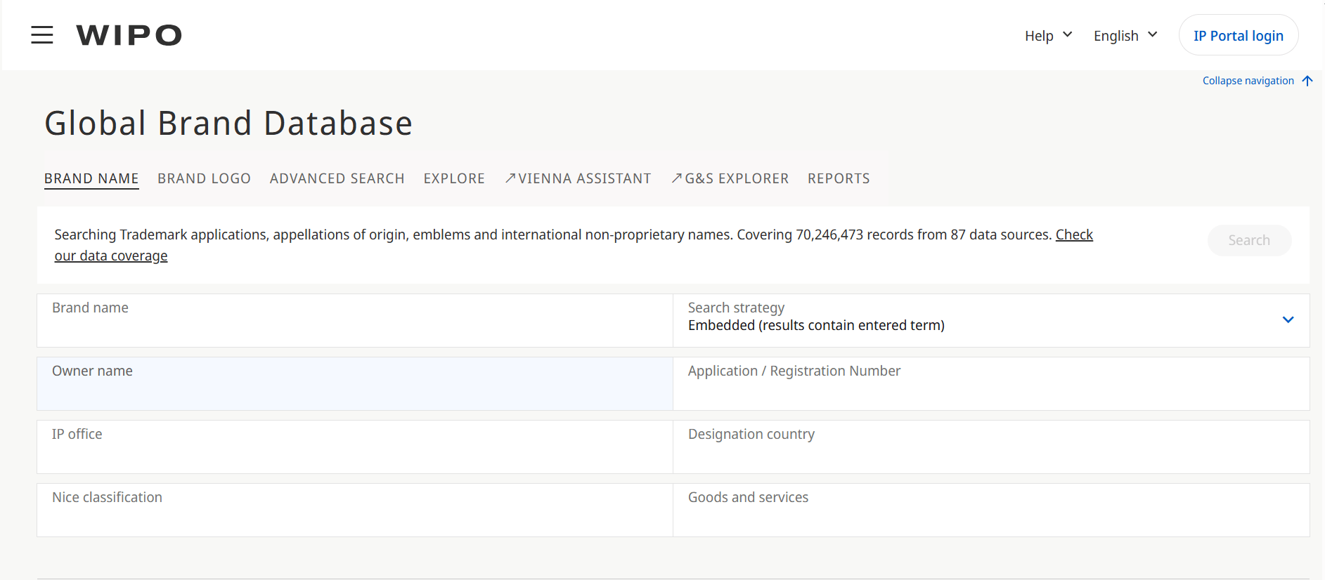Click the IP office field

(x=355, y=447)
